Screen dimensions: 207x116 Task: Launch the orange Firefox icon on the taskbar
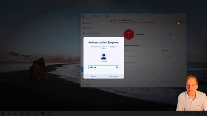(x=35, y=113)
